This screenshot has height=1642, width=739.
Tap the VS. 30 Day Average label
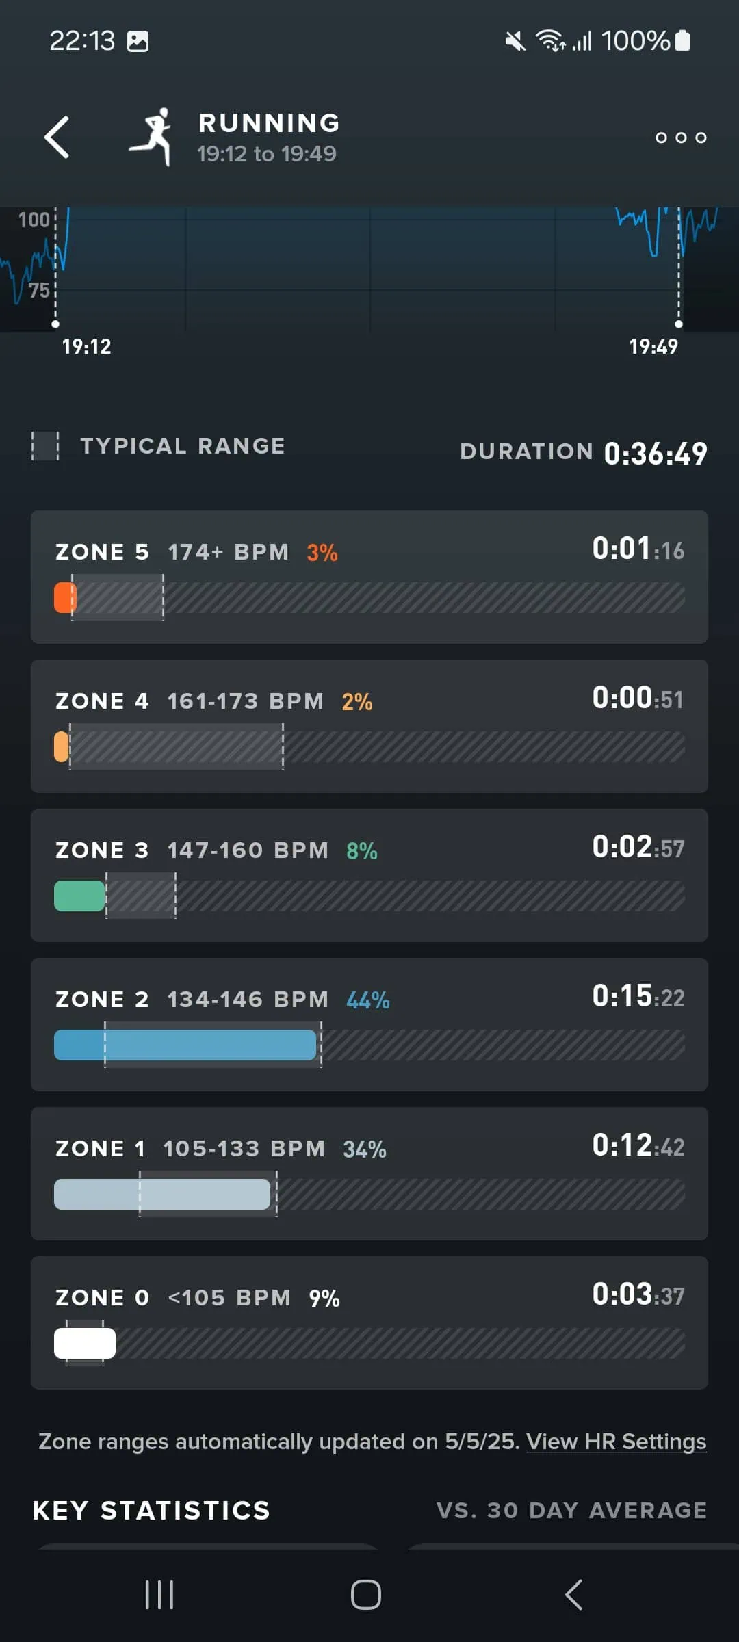click(571, 1511)
